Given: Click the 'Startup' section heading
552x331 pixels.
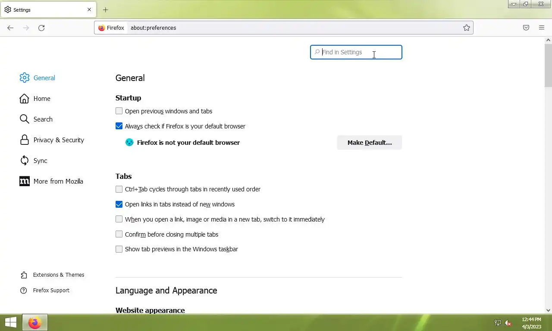Looking at the screenshot, I should (128, 98).
